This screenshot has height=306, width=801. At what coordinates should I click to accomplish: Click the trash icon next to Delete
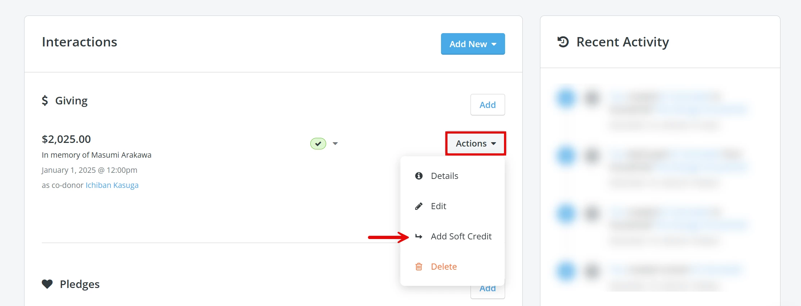click(x=418, y=266)
